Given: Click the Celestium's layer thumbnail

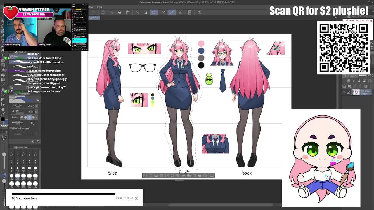Looking at the screenshot, I should click(x=356, y=92).
